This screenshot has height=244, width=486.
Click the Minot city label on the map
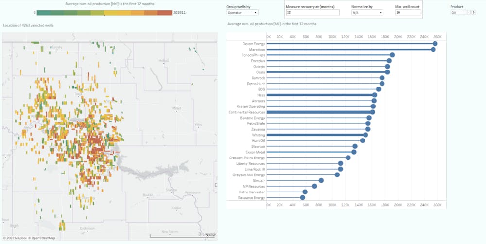pyautogui.click(x=177, y=108)
